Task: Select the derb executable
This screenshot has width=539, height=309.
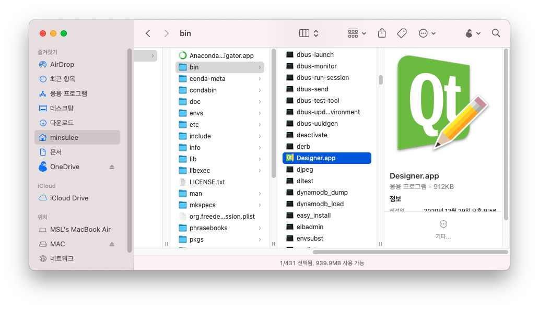Action: coord(327,147)
